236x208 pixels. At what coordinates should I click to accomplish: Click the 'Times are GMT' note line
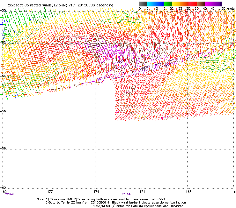[101, 199]
